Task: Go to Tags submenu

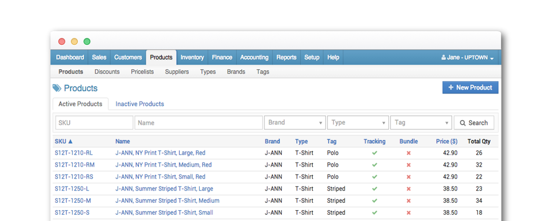Action: coord(263,71)
